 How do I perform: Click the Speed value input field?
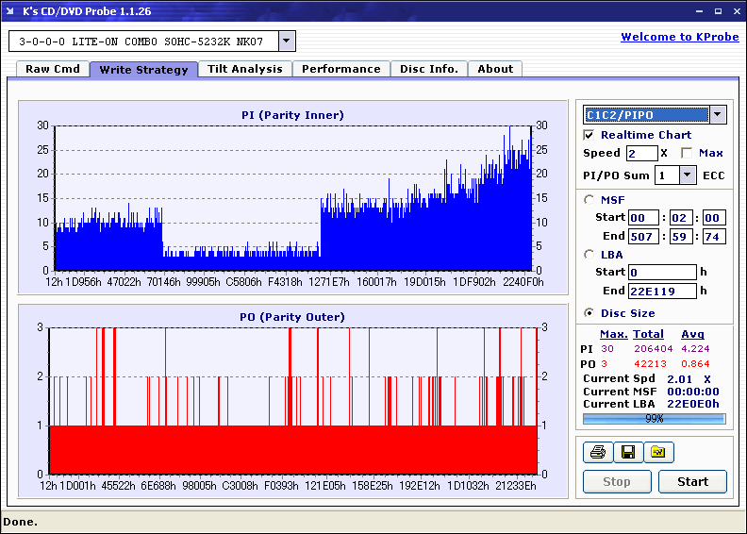click(641, 153)
